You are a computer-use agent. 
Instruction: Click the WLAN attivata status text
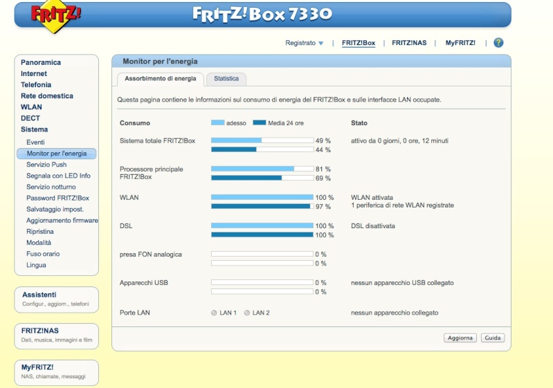[372, 197]
